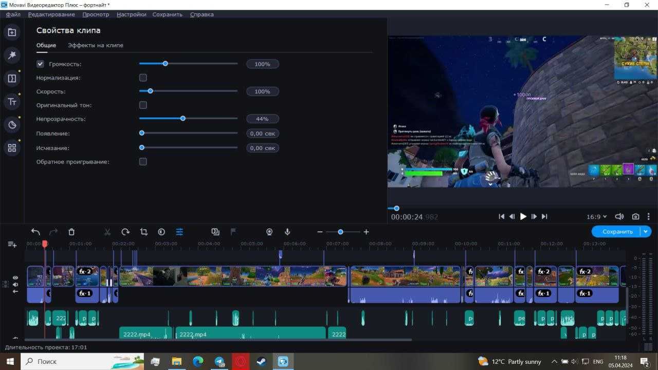Skip to the start of the project
Viewport: 658px width, 370px height.
(501, 217)
